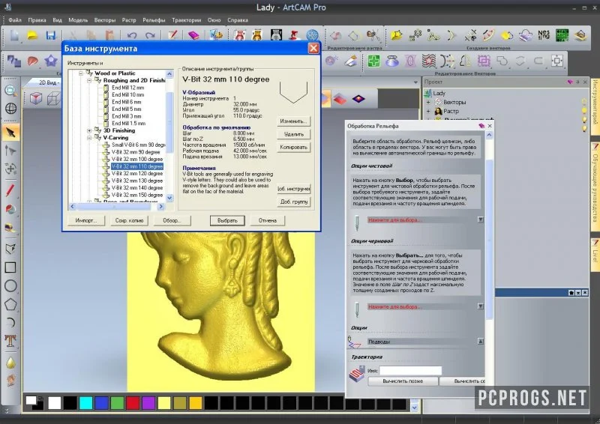
Task: Click the Вычислить позже button
Action: 403,381
